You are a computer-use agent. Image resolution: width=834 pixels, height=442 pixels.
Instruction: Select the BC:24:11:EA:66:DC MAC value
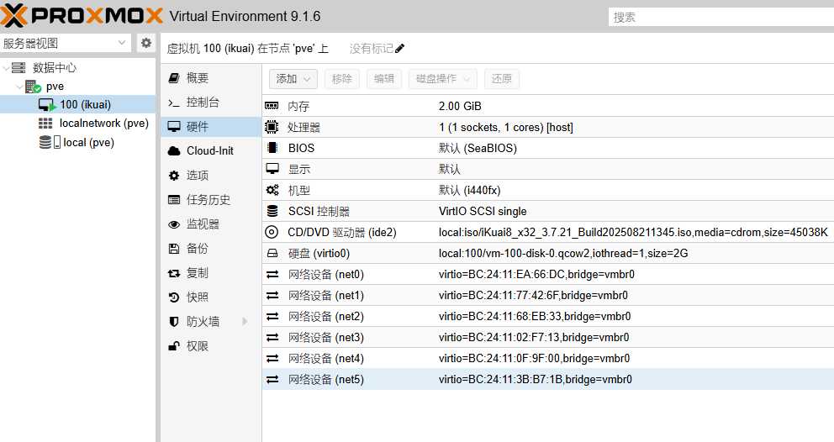[536, 275]
